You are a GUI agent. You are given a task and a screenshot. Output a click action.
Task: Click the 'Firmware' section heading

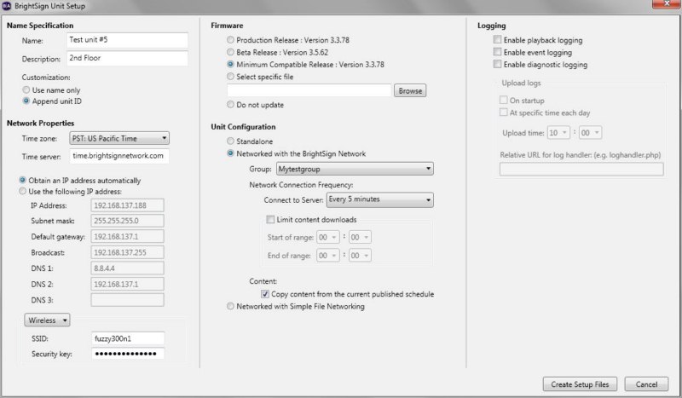click(227, 26)
